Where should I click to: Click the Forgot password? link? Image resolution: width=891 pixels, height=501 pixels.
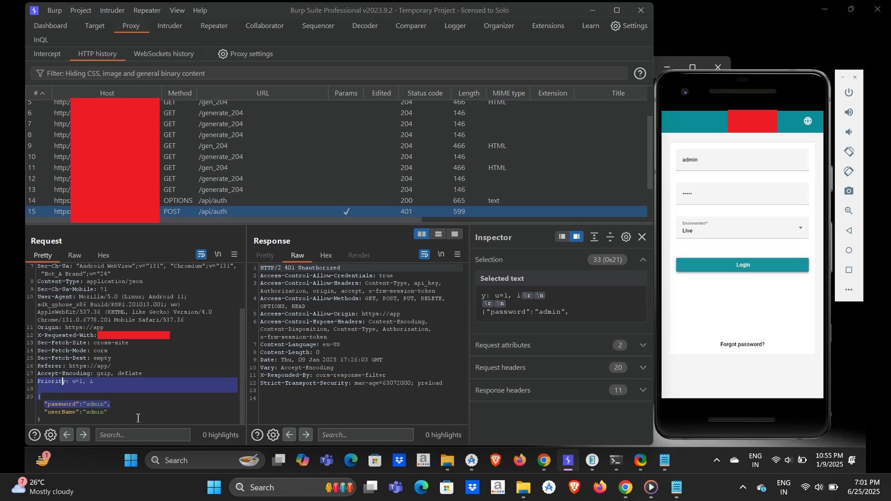[x=742, y=344]
